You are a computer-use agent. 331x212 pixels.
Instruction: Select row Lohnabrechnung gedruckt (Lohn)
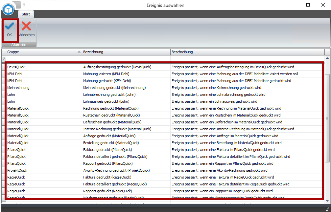click(164, 95)
